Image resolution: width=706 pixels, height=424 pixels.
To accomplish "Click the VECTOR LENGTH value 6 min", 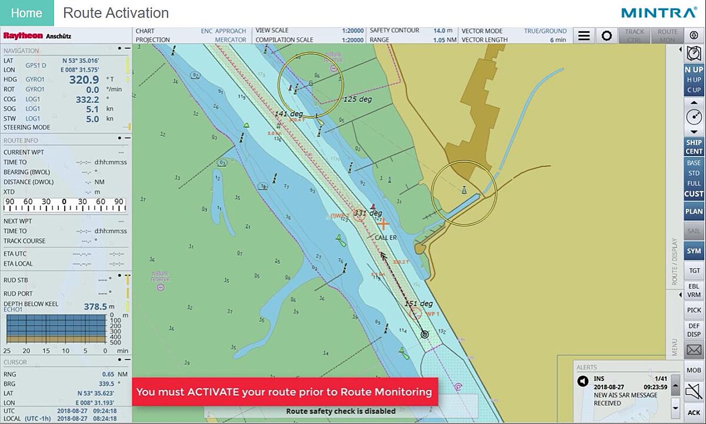I will click(558, 40).
